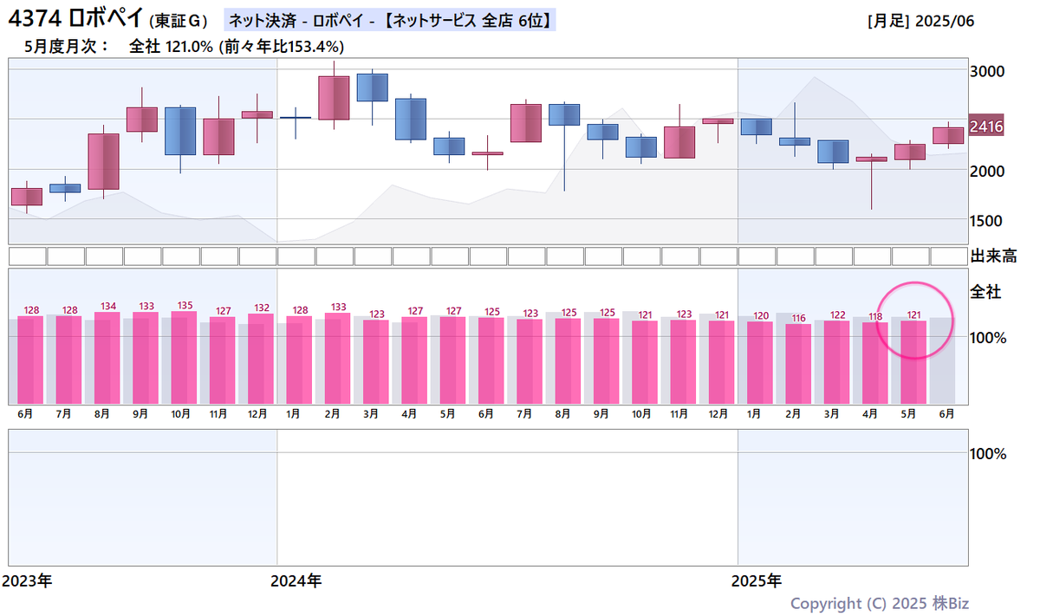Select the bar labeled 135

coord(185,357)
